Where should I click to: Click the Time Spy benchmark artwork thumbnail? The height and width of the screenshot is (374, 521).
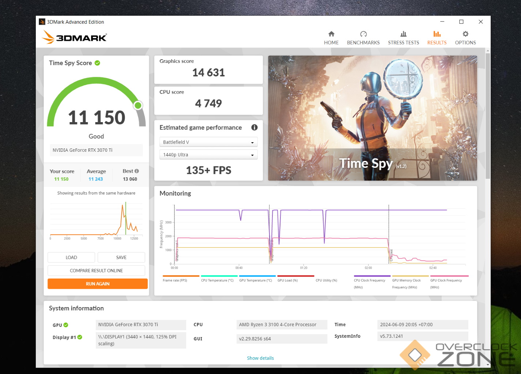372,118
